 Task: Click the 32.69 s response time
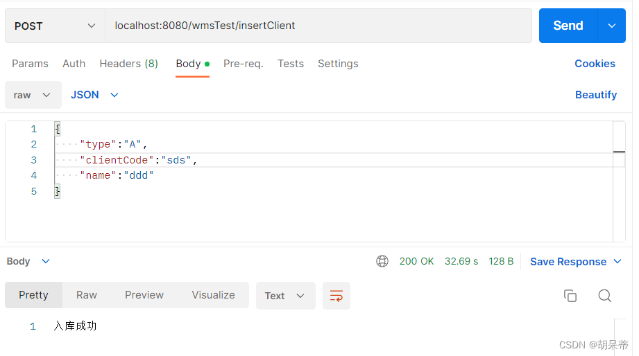coord(461,261)
